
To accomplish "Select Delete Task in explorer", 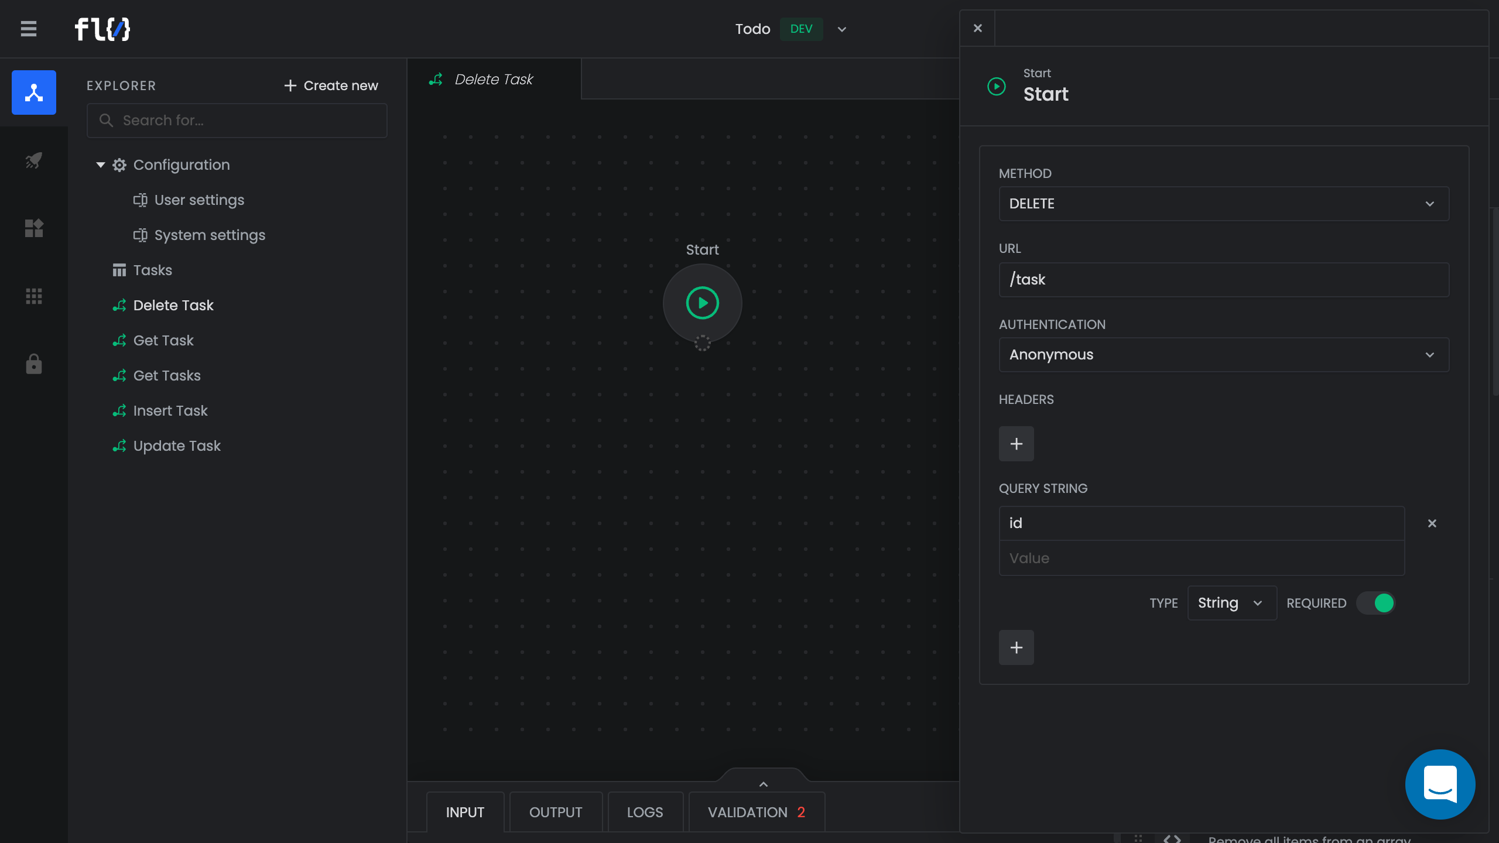I will click(x=173, y=306).
